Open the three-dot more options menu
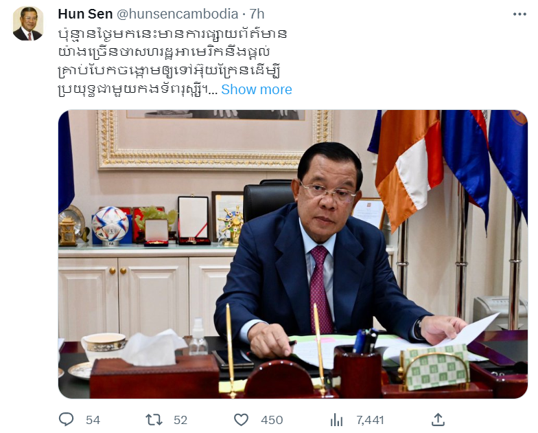Viewport: 538px width, 433px height. 519,14
